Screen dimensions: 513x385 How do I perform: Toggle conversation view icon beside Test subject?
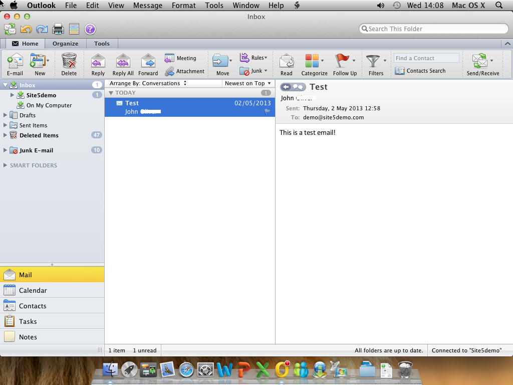click(293, 87)
